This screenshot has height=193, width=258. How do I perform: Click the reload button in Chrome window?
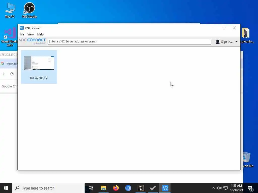tap(12, 74)
